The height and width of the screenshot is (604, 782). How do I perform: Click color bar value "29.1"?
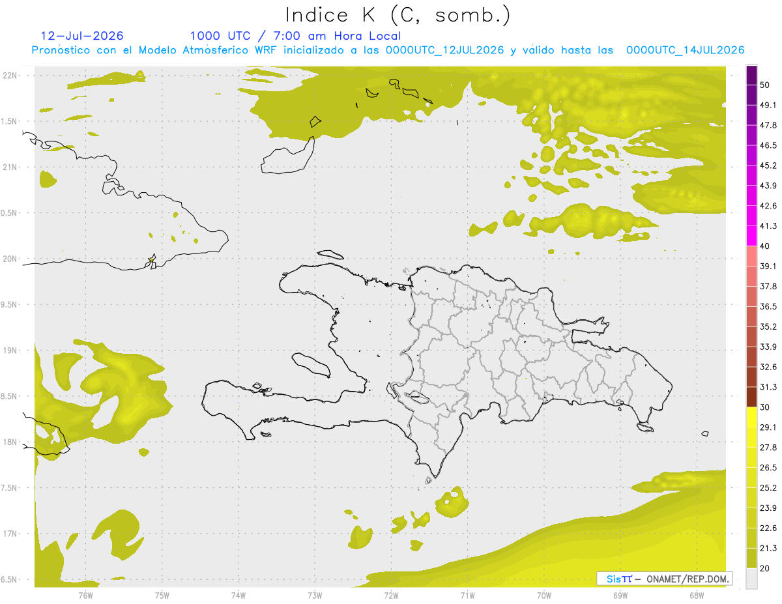pyautogui.click(x=768, y=427)
